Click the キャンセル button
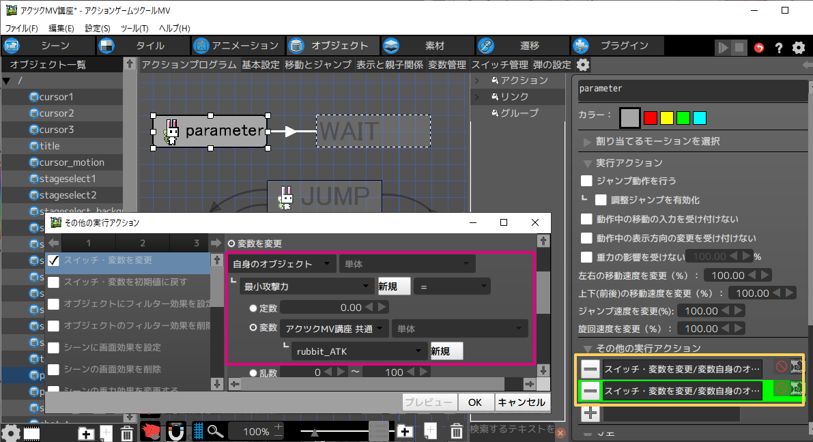Viewport: 813px width, 442px height. pos(522,402)
